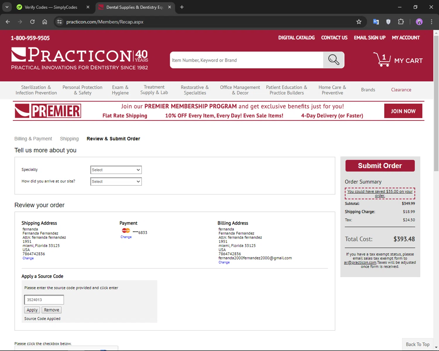Close the Dental Supplies tab

pos(169,7)
